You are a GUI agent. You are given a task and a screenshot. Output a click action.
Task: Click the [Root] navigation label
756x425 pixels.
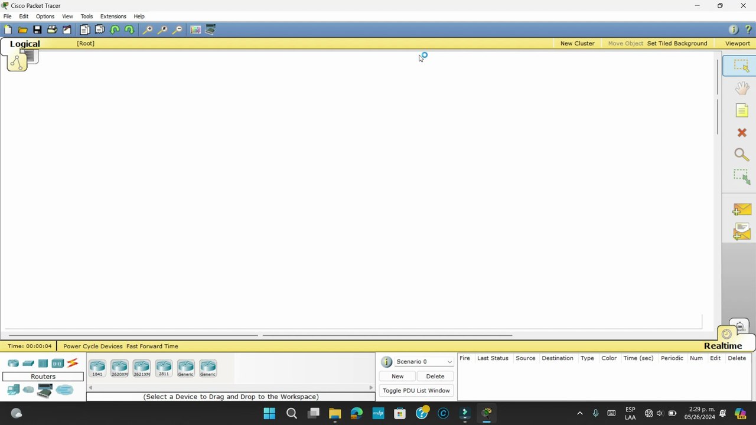(x=86, y=43)
